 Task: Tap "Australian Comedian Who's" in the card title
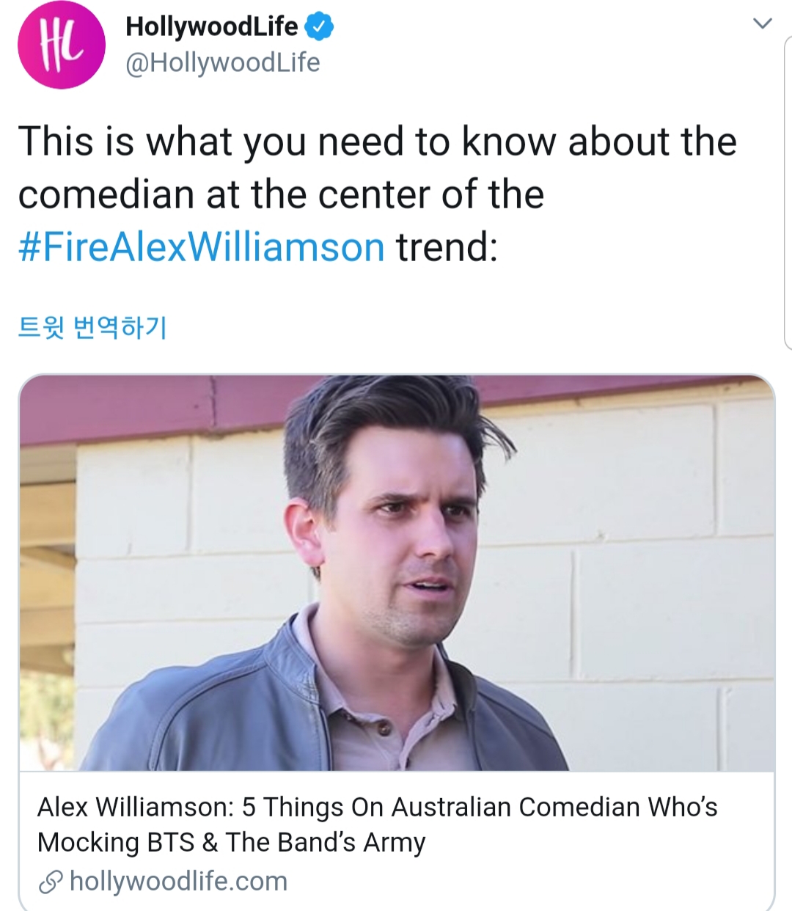click(x=554, y=807)
